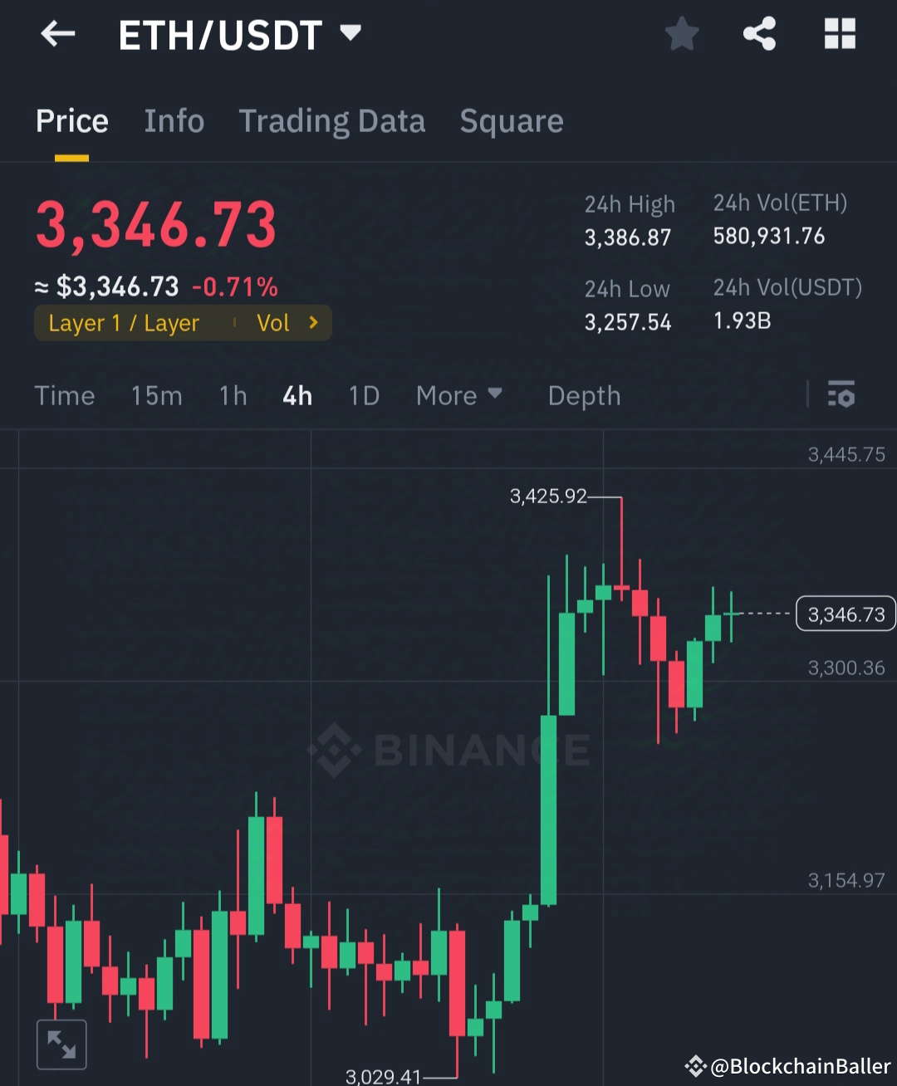The image size is (897, 1086).
Task: Toggle the 4h candle interval
Action: [x=297, y=395]
